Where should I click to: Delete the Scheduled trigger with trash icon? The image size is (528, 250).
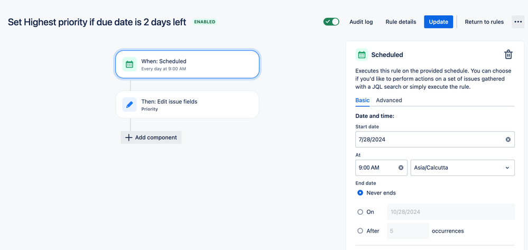508,54
